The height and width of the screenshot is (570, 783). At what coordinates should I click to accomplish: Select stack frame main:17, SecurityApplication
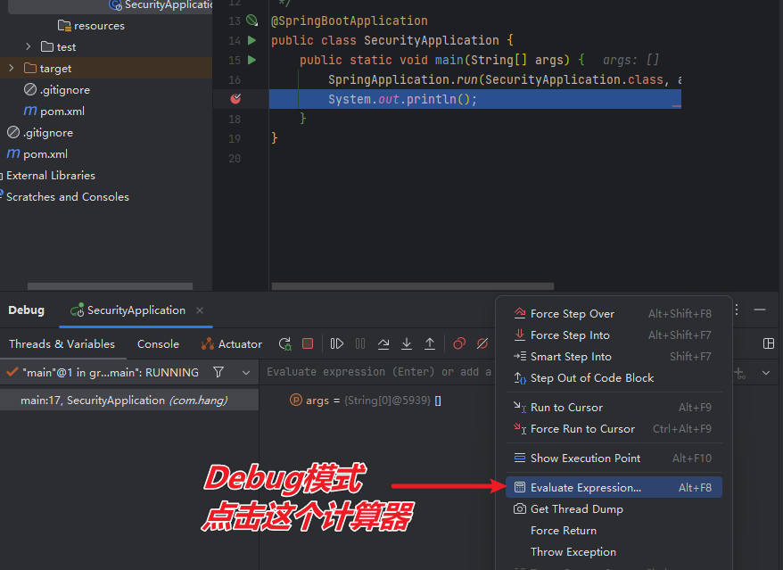coord(129,401)
